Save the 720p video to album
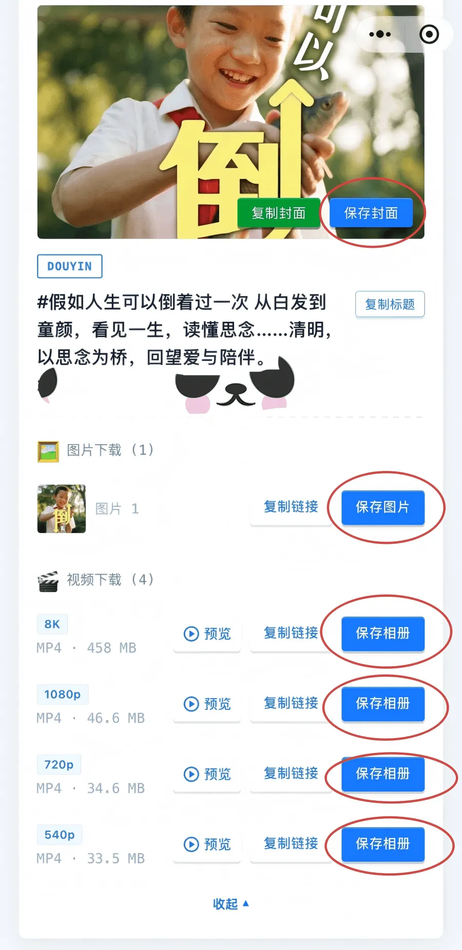The width and height of the screenshot is (462, 950). 383,774
